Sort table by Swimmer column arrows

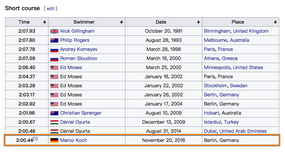[121, 22]
